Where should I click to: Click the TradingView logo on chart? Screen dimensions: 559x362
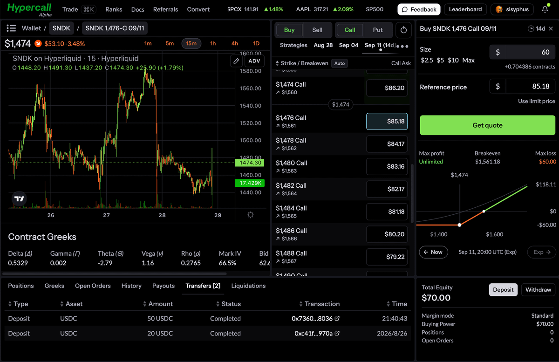point(19,199)
